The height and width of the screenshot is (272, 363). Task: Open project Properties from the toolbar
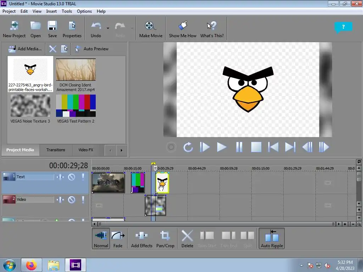coord(72,29)
